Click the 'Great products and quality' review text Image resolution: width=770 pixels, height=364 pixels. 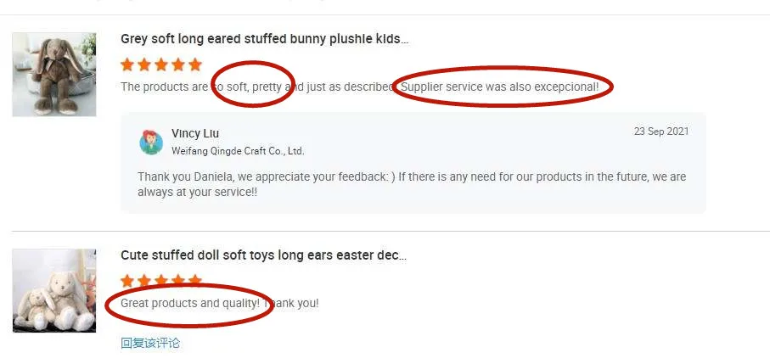pos(190,303)
